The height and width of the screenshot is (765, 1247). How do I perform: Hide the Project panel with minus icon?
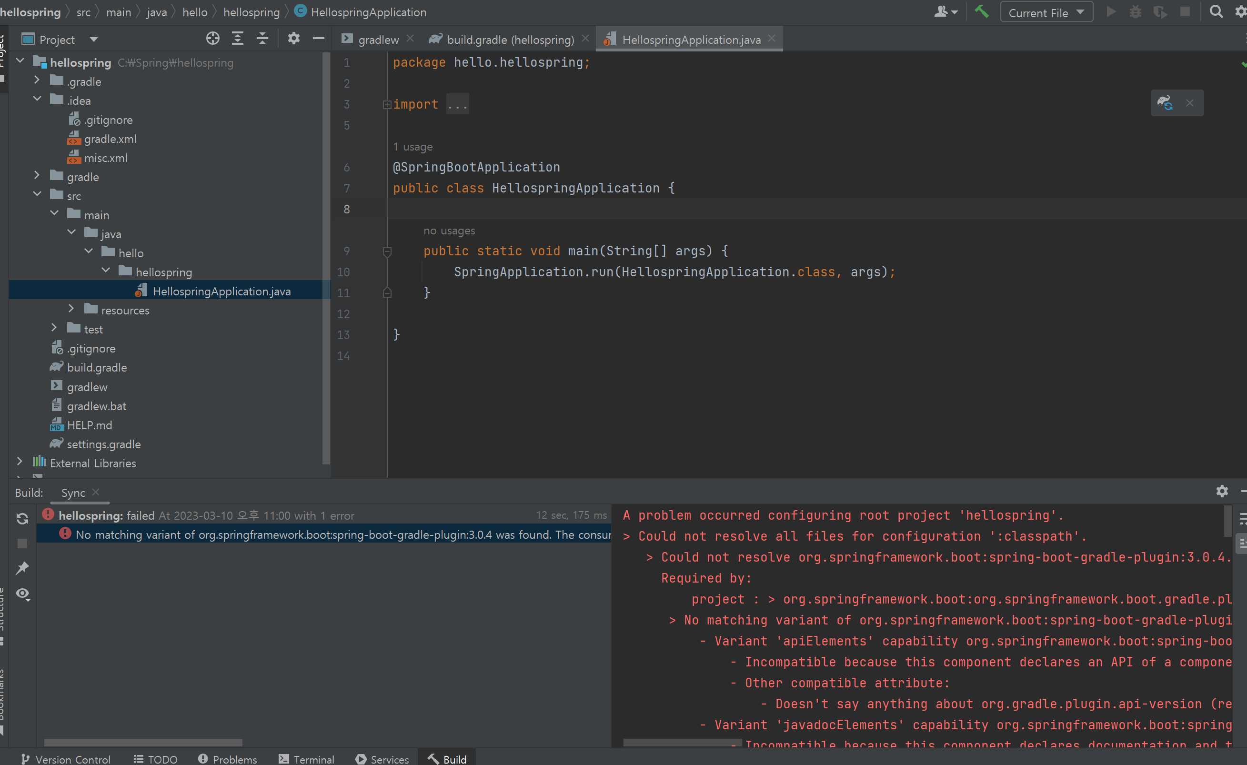318,39
